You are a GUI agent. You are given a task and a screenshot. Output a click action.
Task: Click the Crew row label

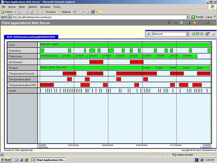pyautogui.click(x=22, y=45)
